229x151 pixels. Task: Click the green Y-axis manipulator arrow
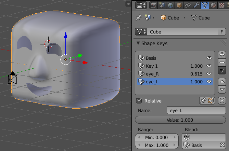pyautogui.click(x=80, y=56)
